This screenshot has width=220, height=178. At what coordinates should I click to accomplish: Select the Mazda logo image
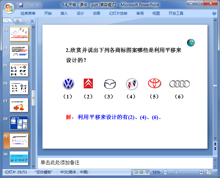point(110,84)
